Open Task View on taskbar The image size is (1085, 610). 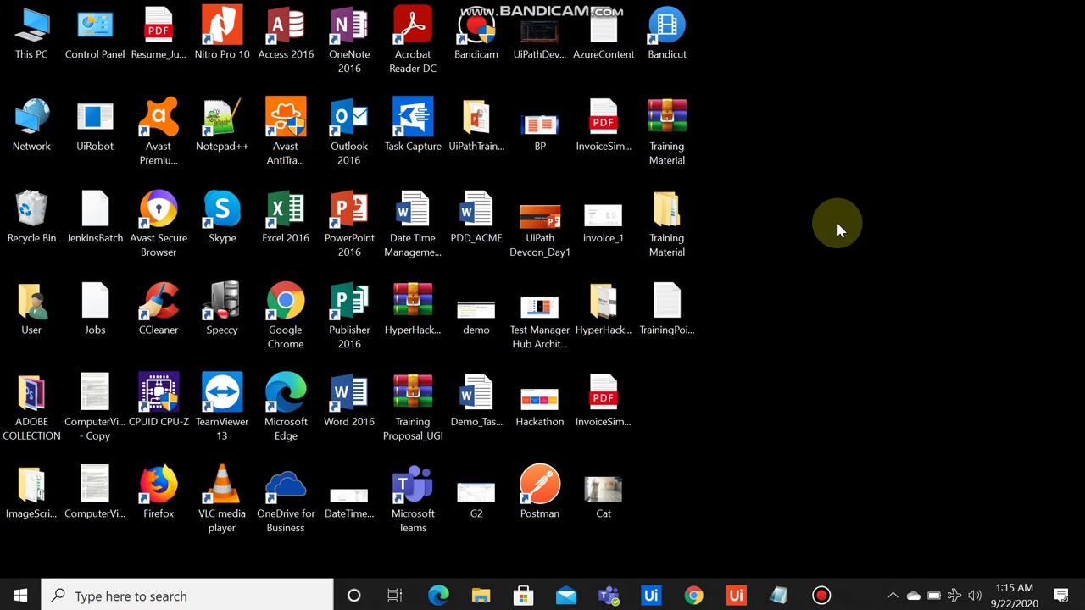pos(395,596)
